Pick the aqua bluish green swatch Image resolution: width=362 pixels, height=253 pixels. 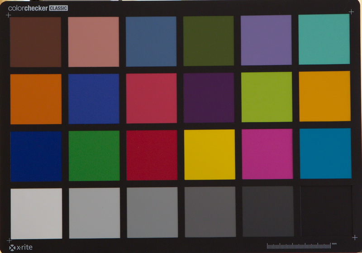click(x=324, y=39)
